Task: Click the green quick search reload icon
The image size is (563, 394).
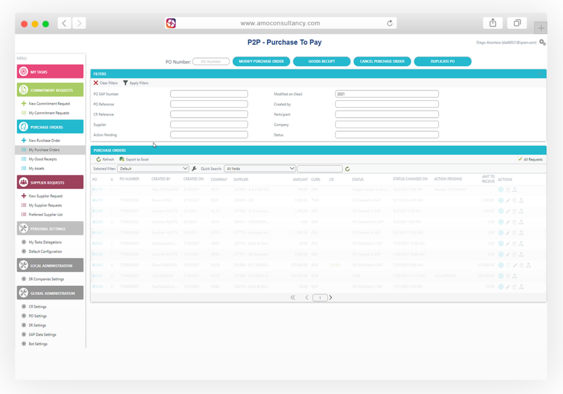Action: click(347, 169)
